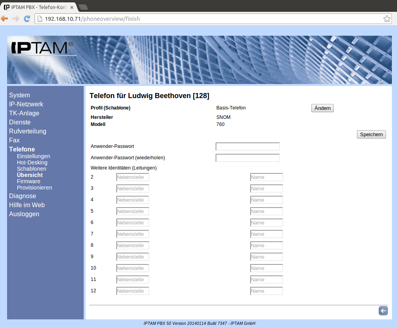Open the Übersicht submenu
Image resolution: width=397 pixels, height=328 pixels.
coord(30,175)
